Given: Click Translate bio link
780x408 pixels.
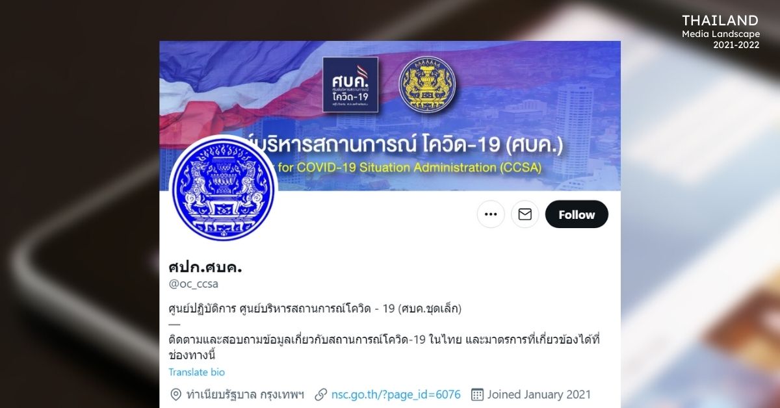Looking at the screenshot, I should click(x=197, y=372).
